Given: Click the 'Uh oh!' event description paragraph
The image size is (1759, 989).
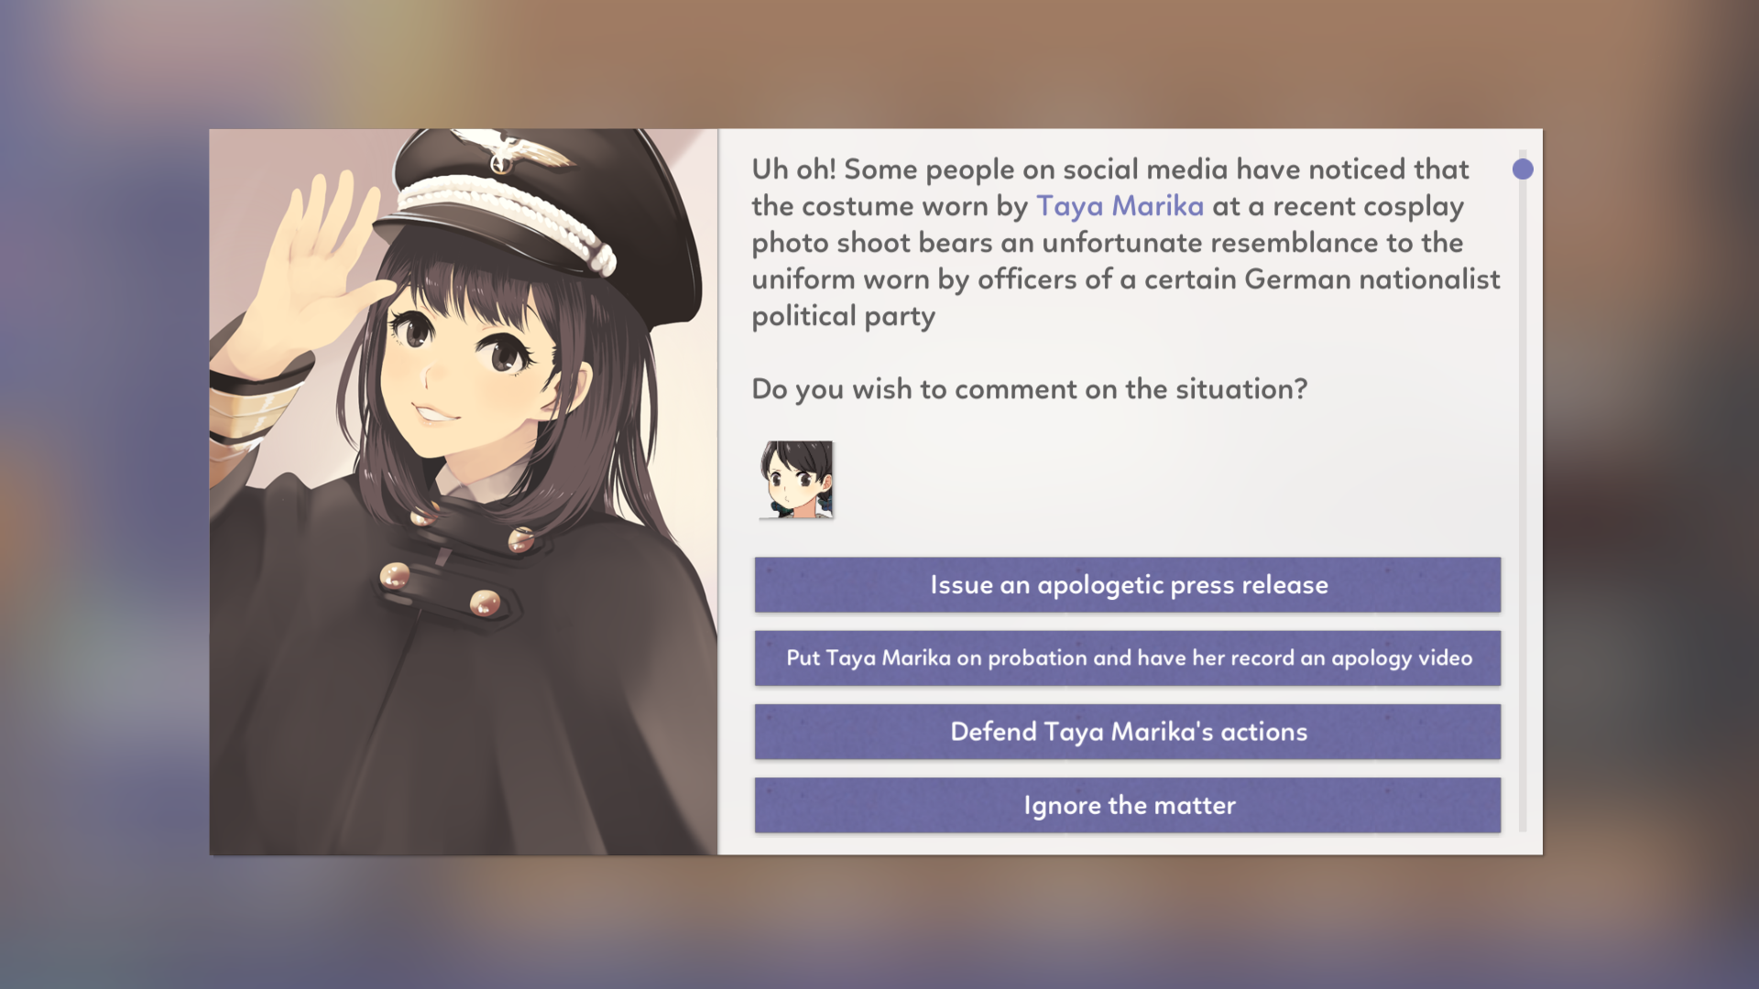Looking at the screenshot, I should point(1126,243).
